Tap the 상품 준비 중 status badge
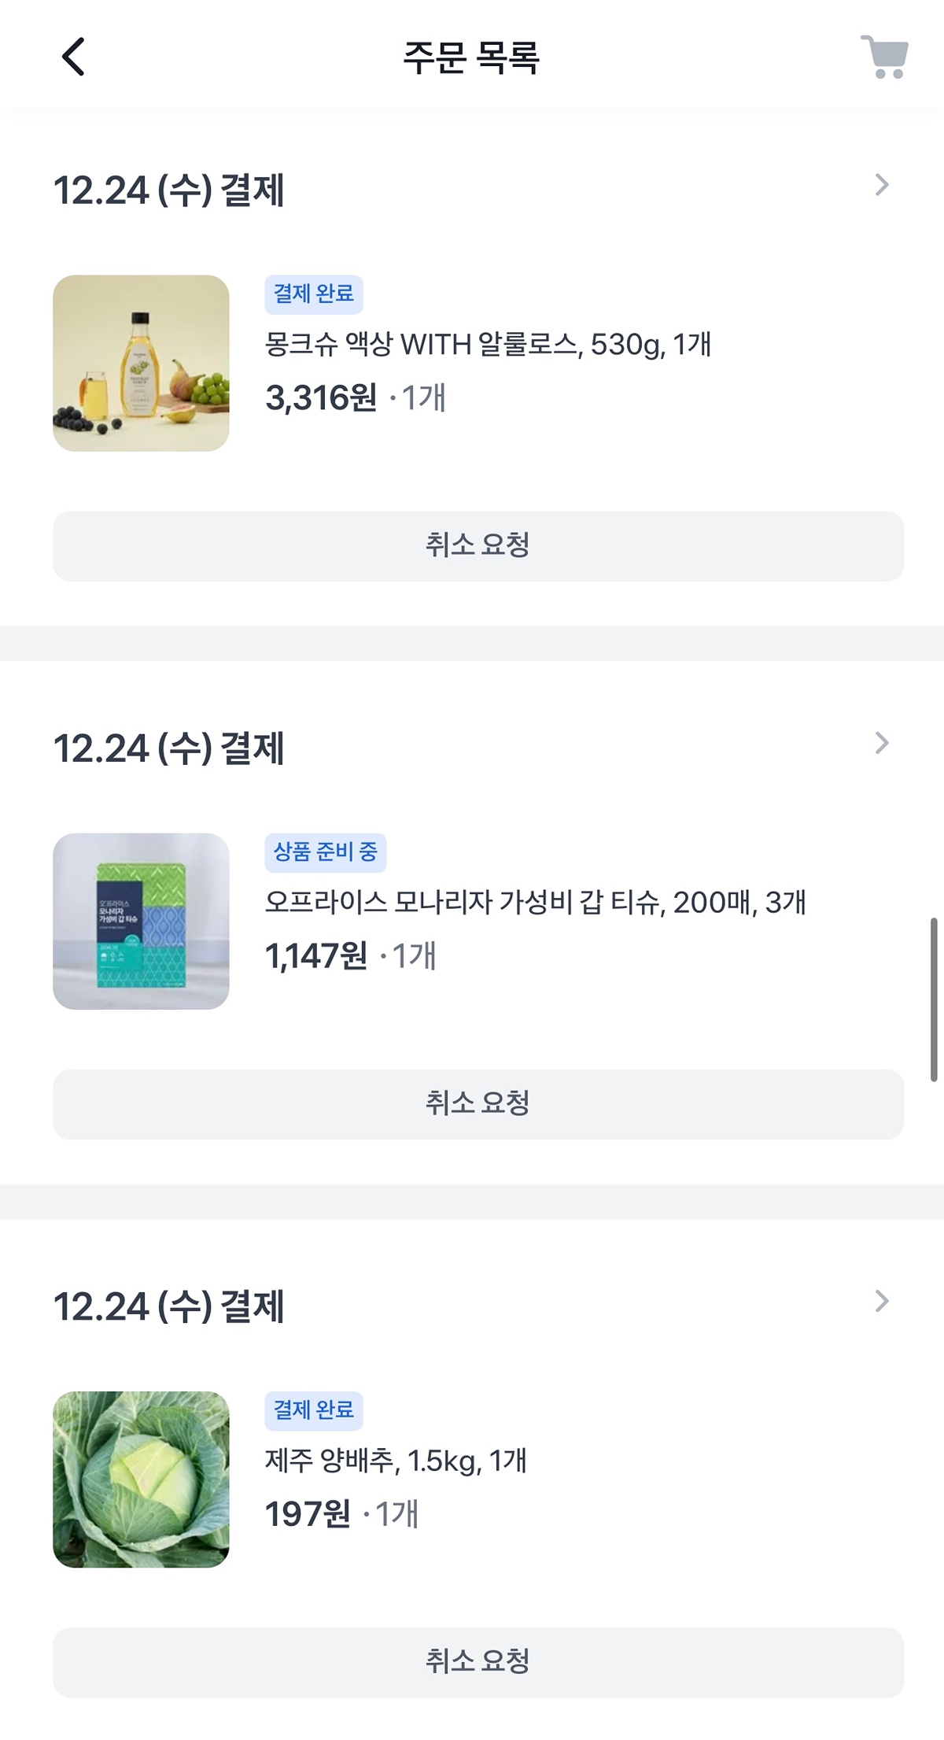Image resolution: width=944 pixels, height=1740 pixels. 325,852
